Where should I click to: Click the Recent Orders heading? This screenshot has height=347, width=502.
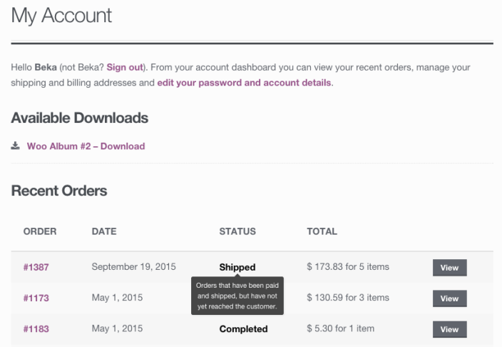59,191
